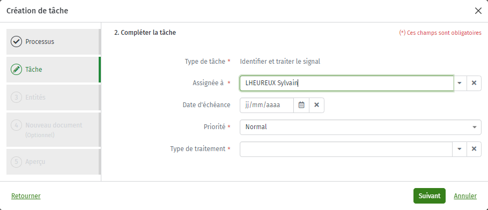488x210 pixels.
Task: Clear the Assignée à selection
Action: (474, 83)
